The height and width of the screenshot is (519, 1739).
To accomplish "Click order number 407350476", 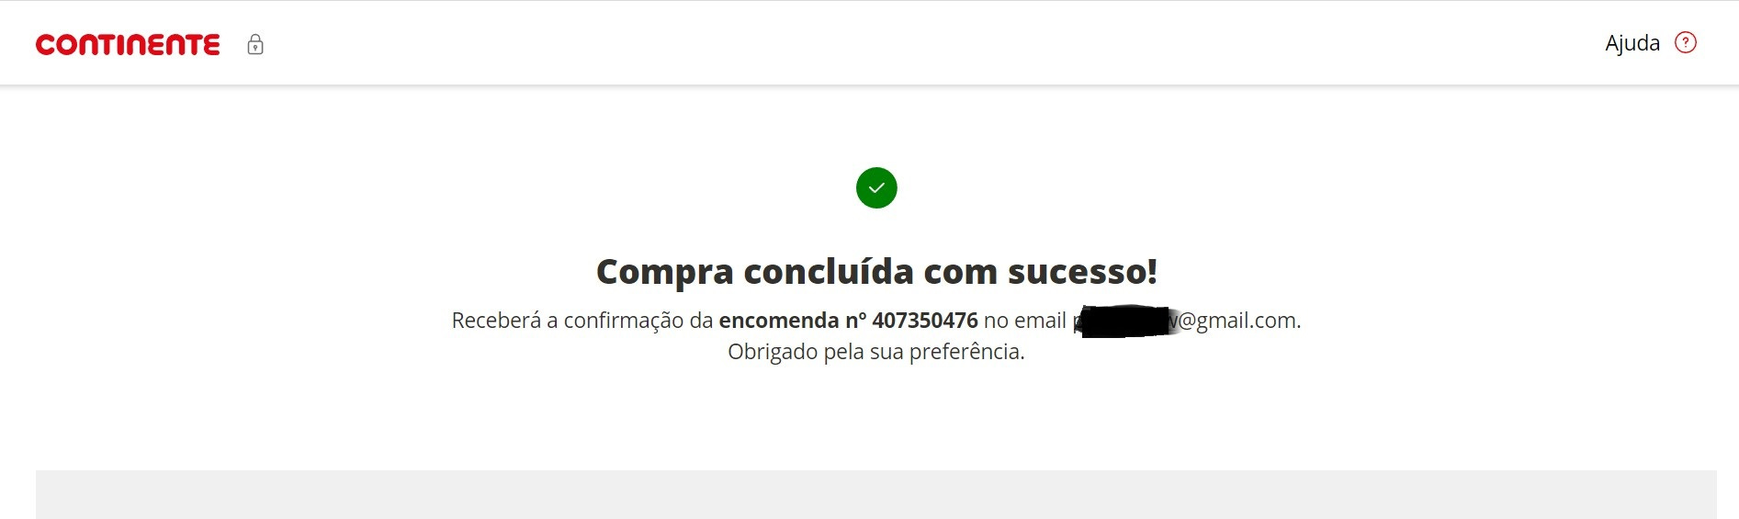I will click(x=925, y=321).
